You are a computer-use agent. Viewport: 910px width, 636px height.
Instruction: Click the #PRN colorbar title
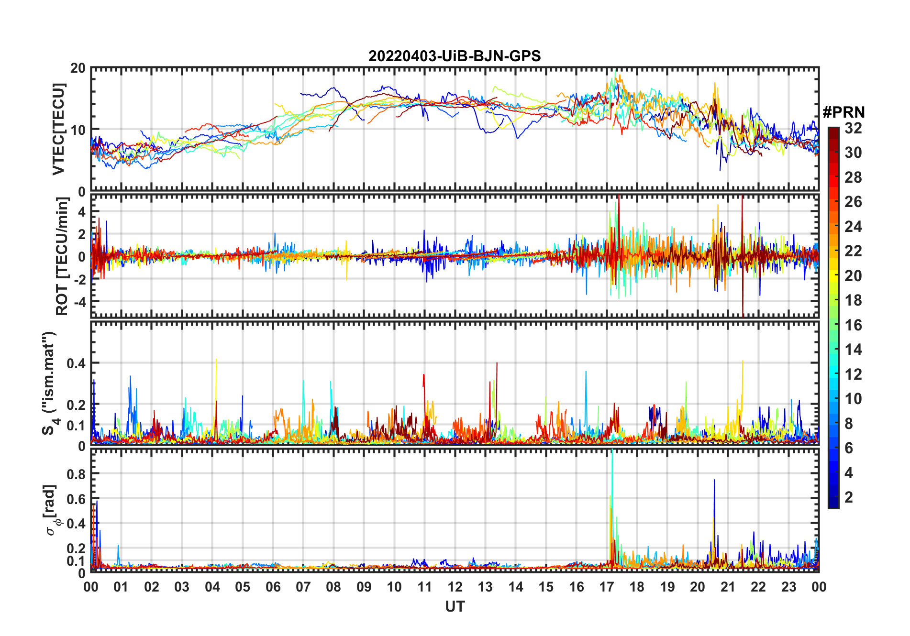point(844,112)
